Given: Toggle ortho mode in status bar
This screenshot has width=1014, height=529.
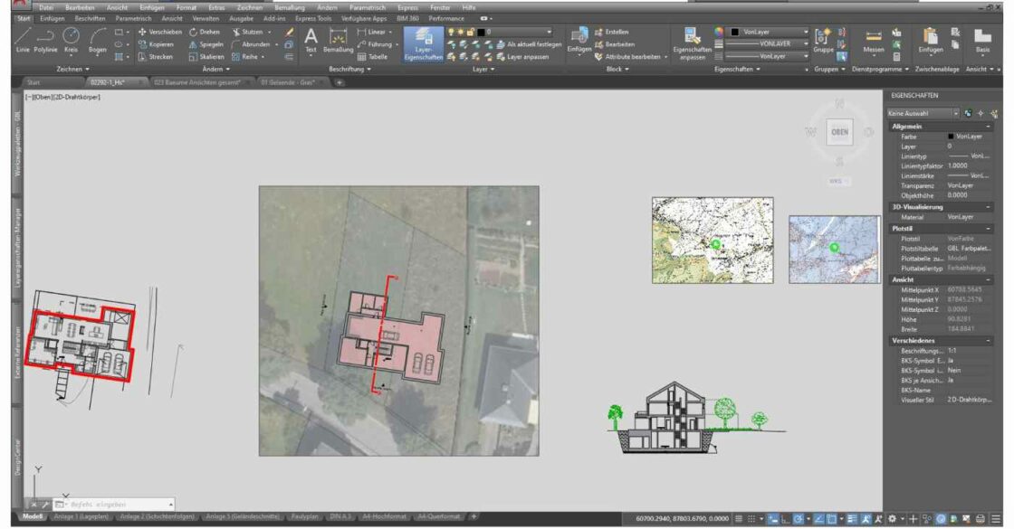Looking at the screenshot, I should tap(786, 519).
